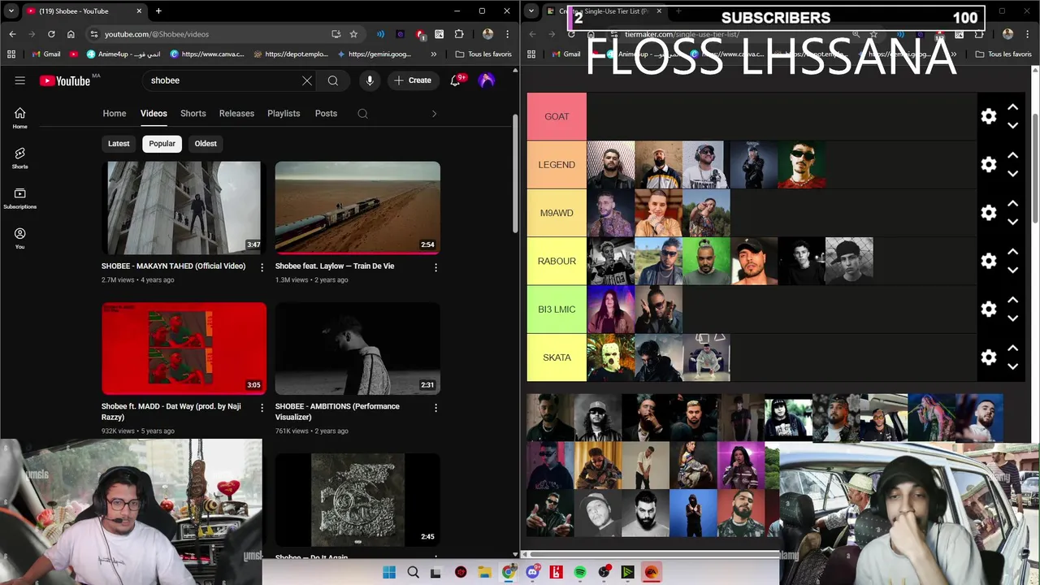Open settings gear for BI3 LMIC tier
This screenshot has width=1040, height=585.
(989, 309)
